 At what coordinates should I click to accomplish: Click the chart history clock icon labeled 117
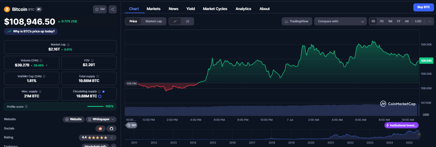(x=131, y=125)
